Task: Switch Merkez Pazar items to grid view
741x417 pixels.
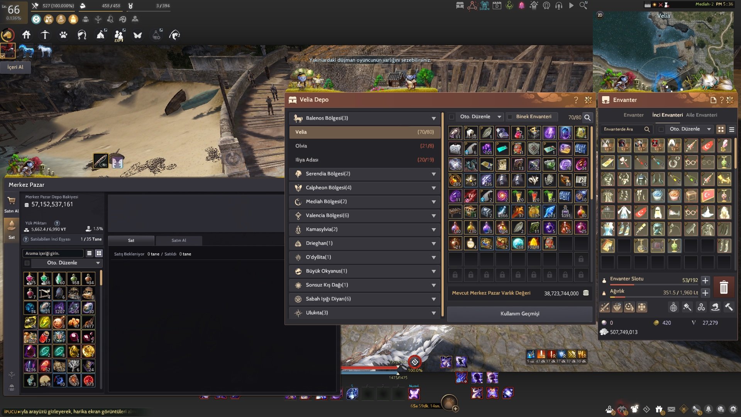Action: [x=99, y=253]
